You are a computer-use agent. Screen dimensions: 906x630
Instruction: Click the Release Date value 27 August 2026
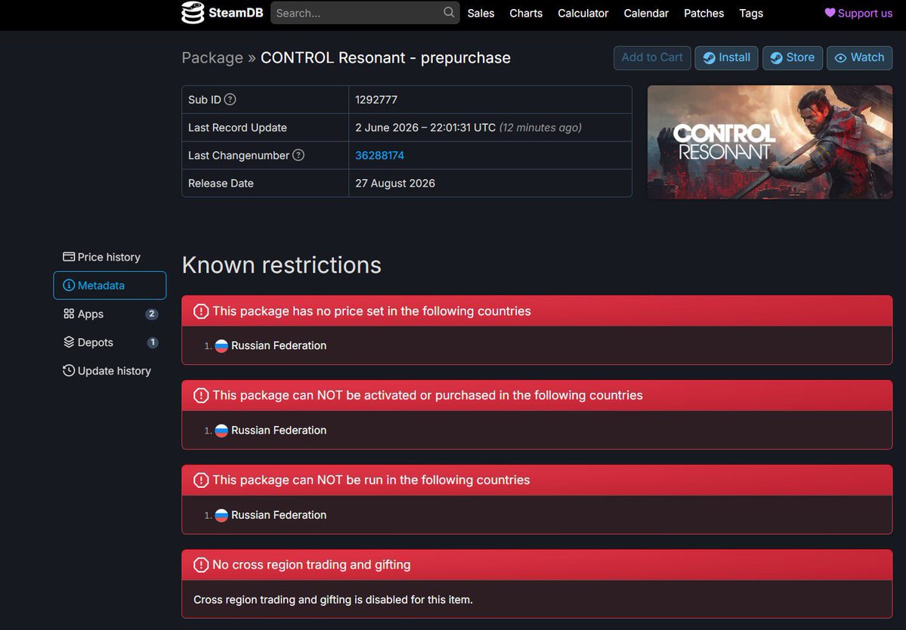point(395,183)
